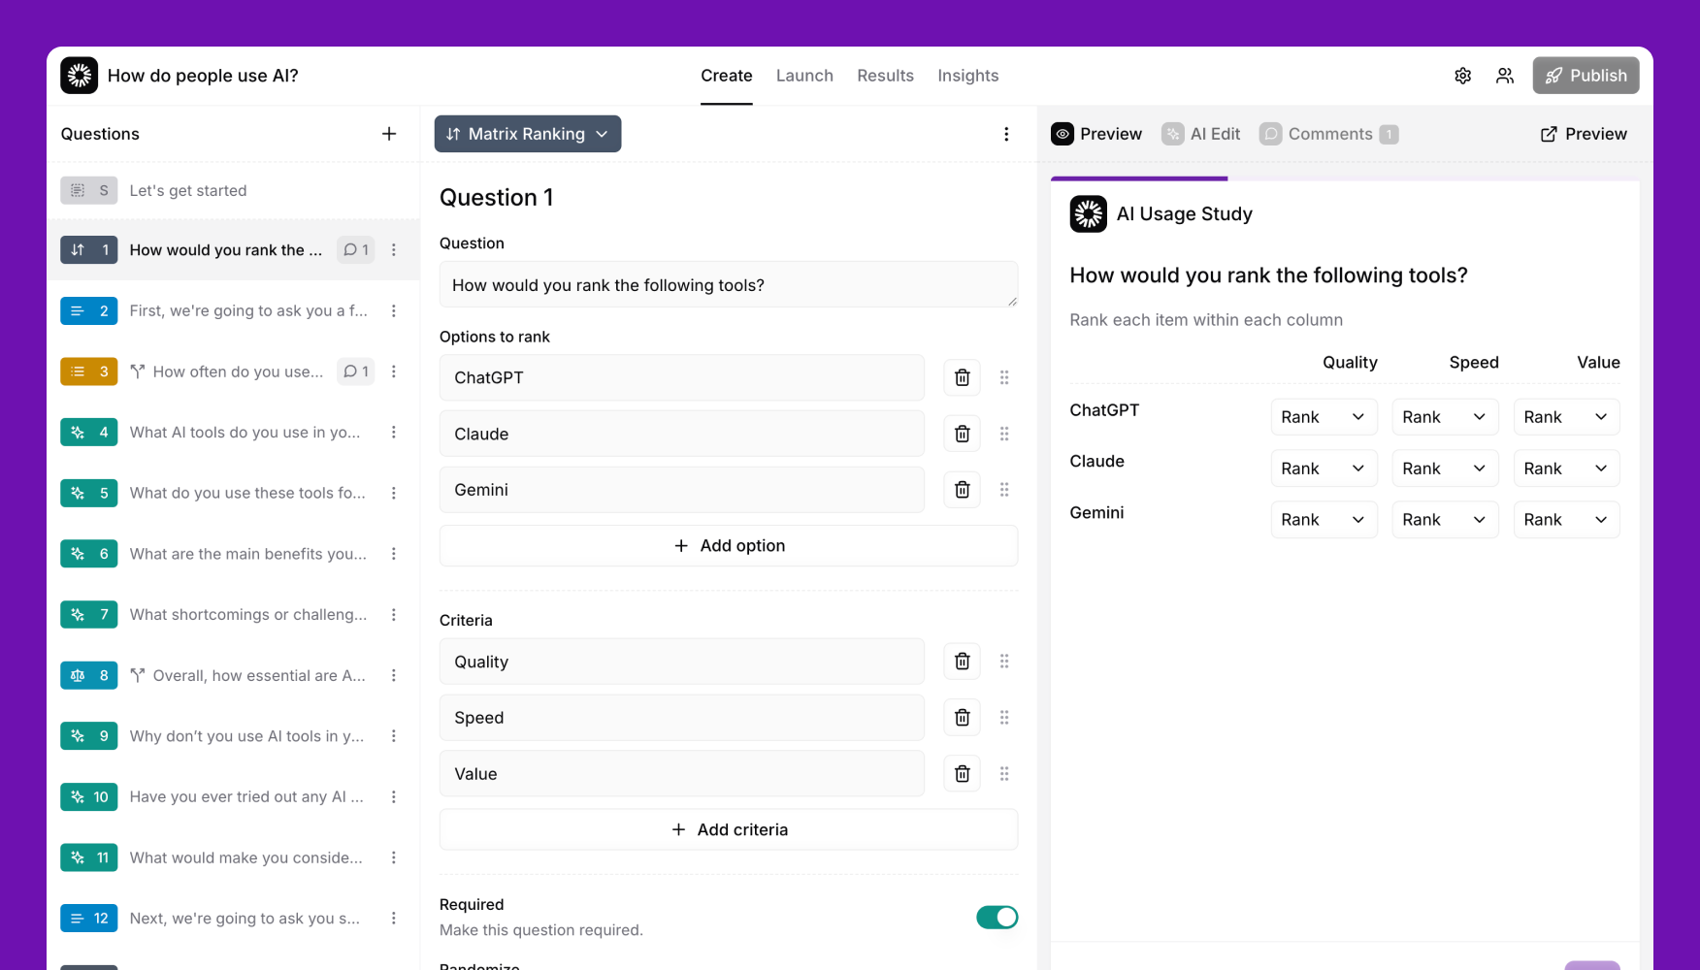
Task: Open the question 3 comment indicator
Action: click(x=355, y=372)
